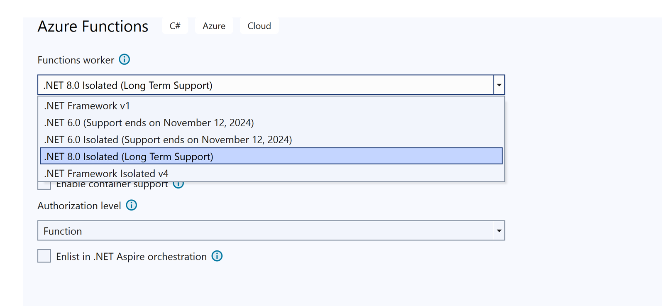
Task: Click the Functions worker label
Action: 76,60
